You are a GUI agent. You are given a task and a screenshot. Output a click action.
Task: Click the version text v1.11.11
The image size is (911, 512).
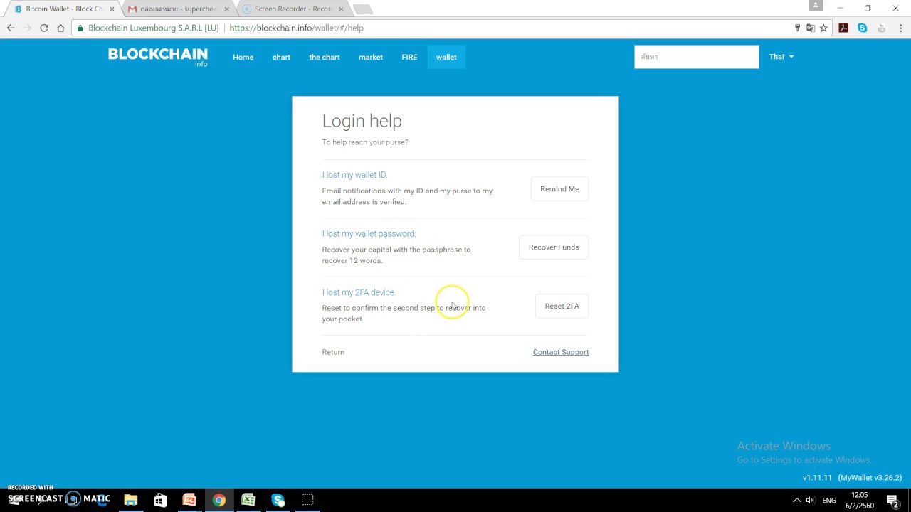(x=817, y=478)
